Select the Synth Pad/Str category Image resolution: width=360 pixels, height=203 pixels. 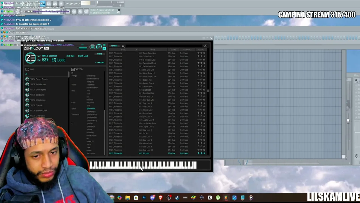92,115
